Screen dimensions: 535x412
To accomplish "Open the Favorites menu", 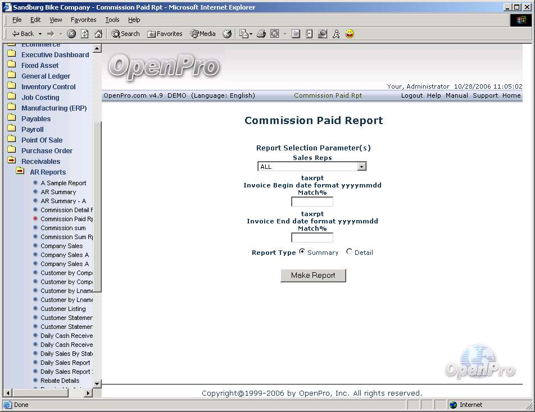I will [x=83, y=20].
